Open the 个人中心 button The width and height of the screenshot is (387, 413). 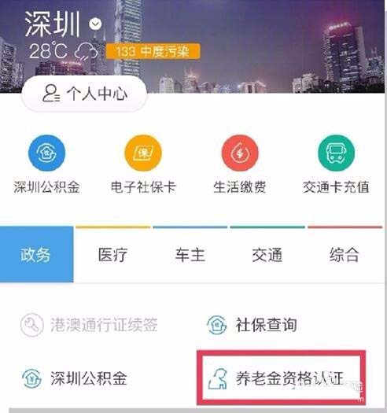84,94
